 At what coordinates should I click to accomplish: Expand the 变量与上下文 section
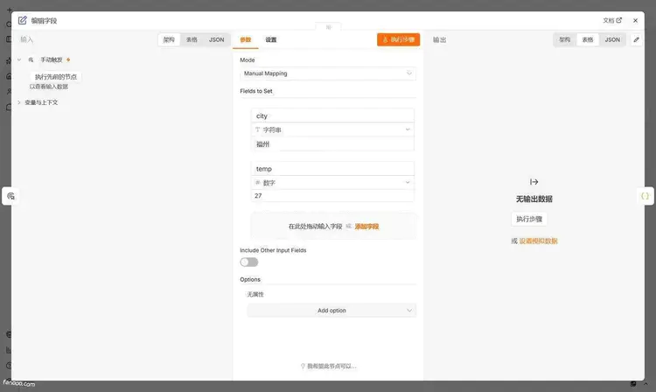pos(19,102)
